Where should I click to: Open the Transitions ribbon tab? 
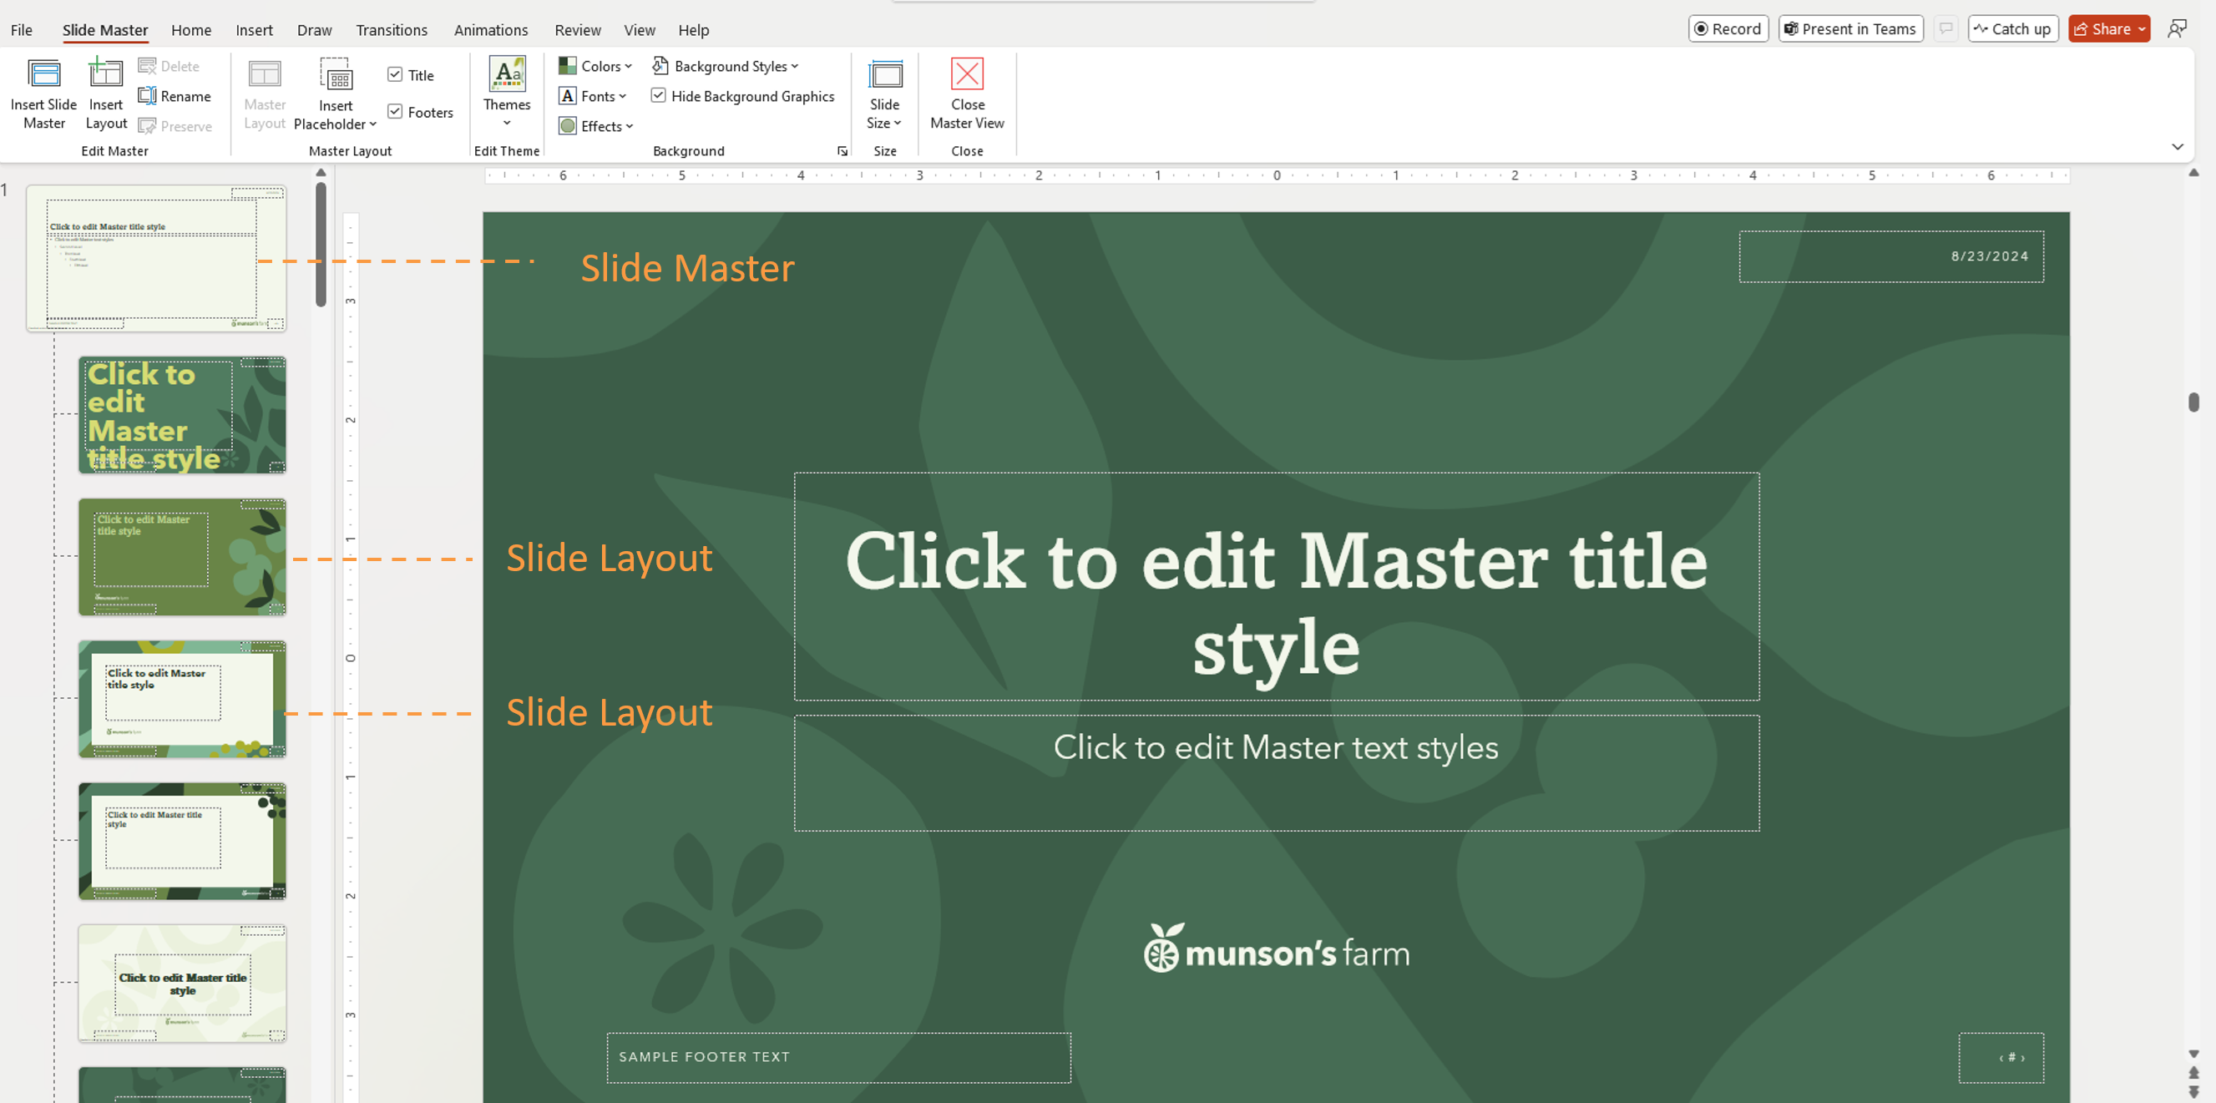[392, 29]
